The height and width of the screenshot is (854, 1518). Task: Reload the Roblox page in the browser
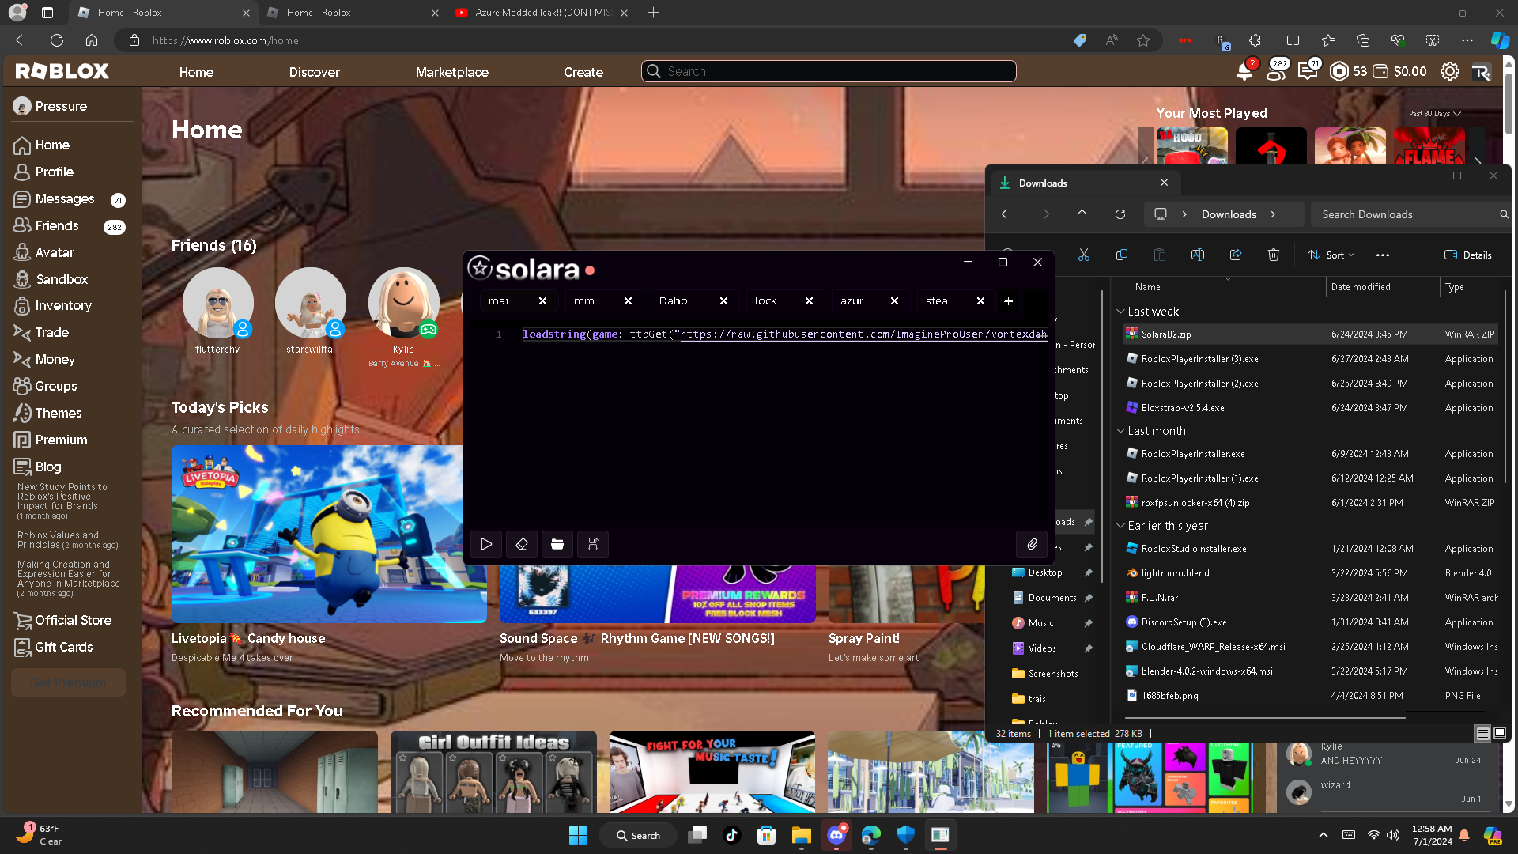[57, 40]
